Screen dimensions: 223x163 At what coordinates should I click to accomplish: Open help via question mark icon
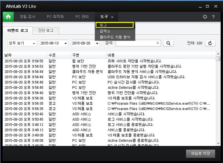pos(213,17)
